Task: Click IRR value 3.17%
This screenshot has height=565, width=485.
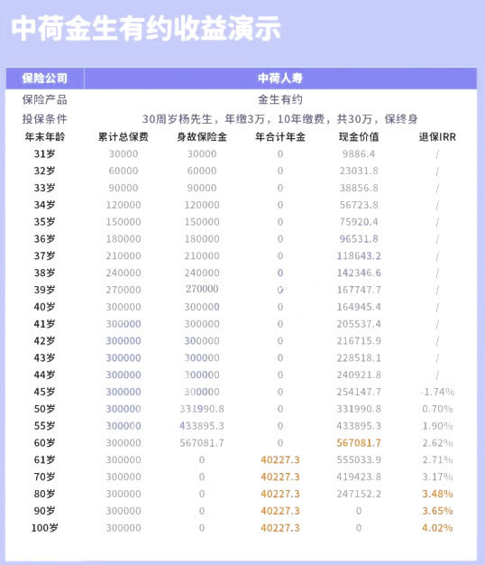Action: [437, 477]
